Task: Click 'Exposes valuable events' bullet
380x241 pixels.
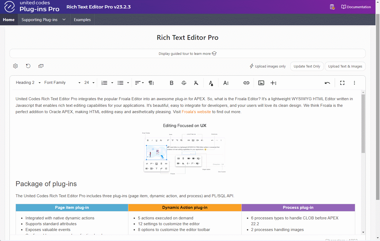Action: point(48,230)
